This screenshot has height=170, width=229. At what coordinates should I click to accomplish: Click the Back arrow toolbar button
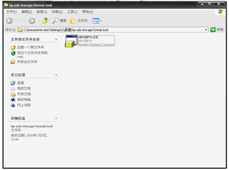[9, 21]
